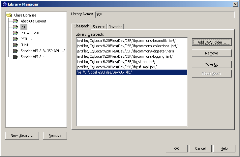Click the Class Libraries folder icon
Viewport: 240px width, 157px height.
[x=9, y=15]
